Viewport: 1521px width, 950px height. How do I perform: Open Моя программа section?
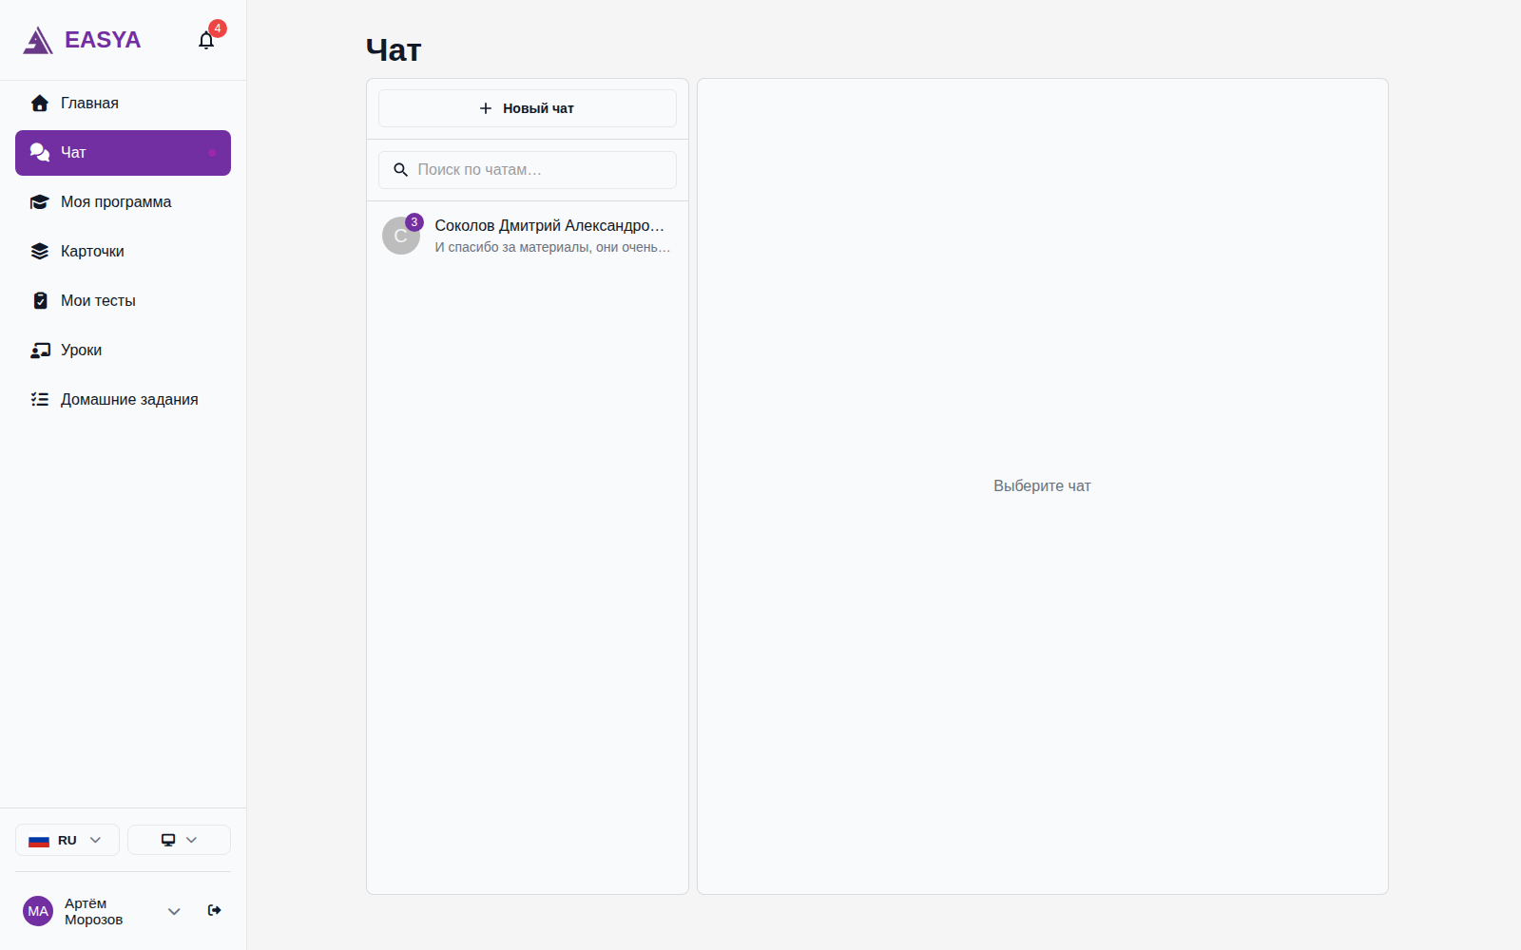point(123,202)
